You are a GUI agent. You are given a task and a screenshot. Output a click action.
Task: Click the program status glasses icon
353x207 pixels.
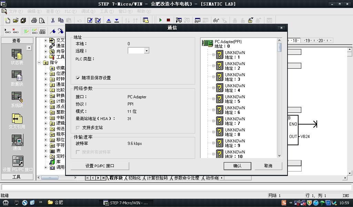pyautogui.click(x=216, y=20)
